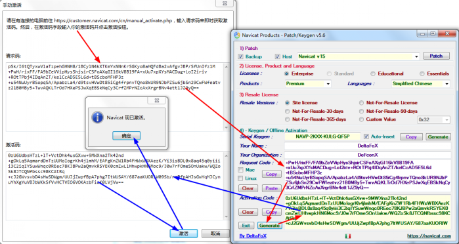
Task: Expand the Products Premium dropdown
Action: tap(308, 84)
